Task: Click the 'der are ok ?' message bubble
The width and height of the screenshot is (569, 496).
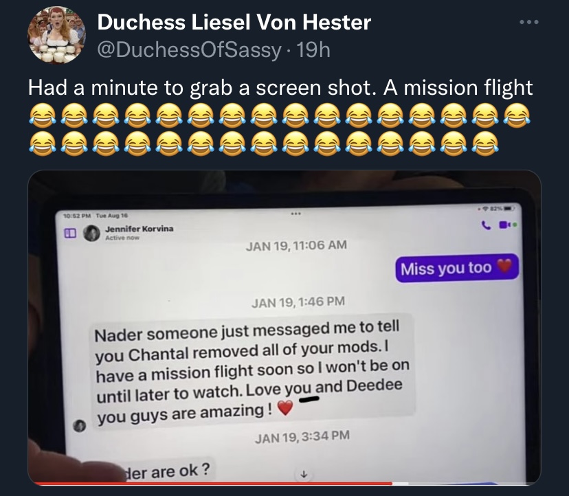Action: (167, 471)
